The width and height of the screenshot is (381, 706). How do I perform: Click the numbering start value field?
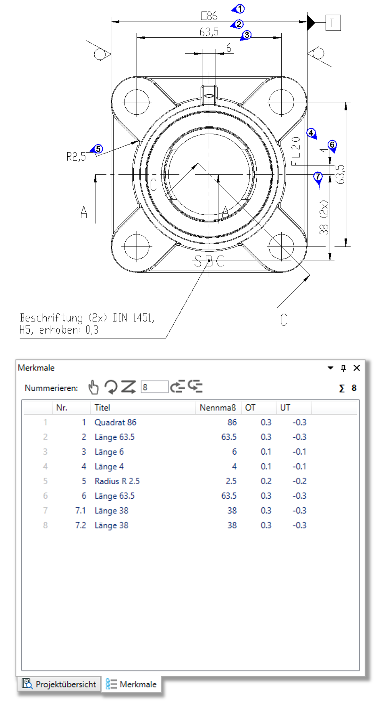pos(155,387)
